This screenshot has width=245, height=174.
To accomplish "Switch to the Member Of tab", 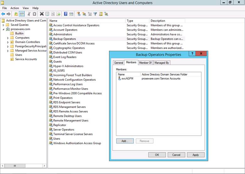I will click(145, 63).
